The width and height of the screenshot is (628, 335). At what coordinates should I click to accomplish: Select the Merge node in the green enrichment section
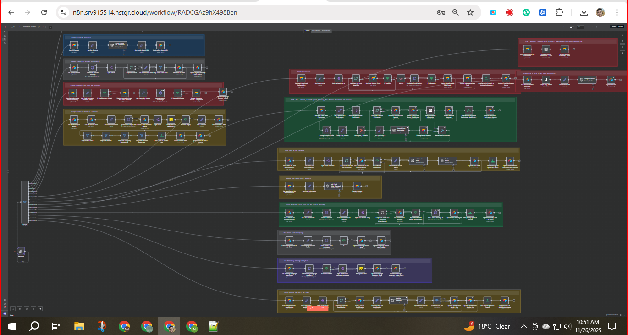click(443, 130)
